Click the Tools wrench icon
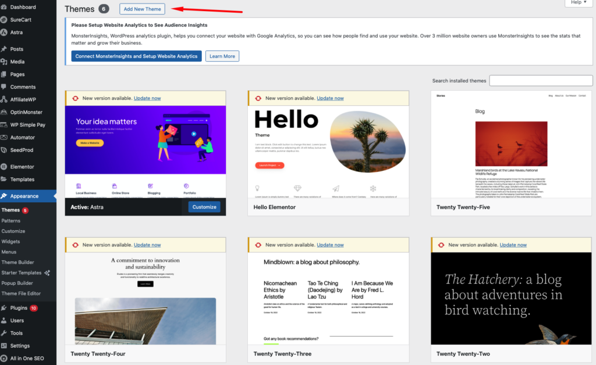Viewport: 596px width, 365px height. click(x=5, y=333)
